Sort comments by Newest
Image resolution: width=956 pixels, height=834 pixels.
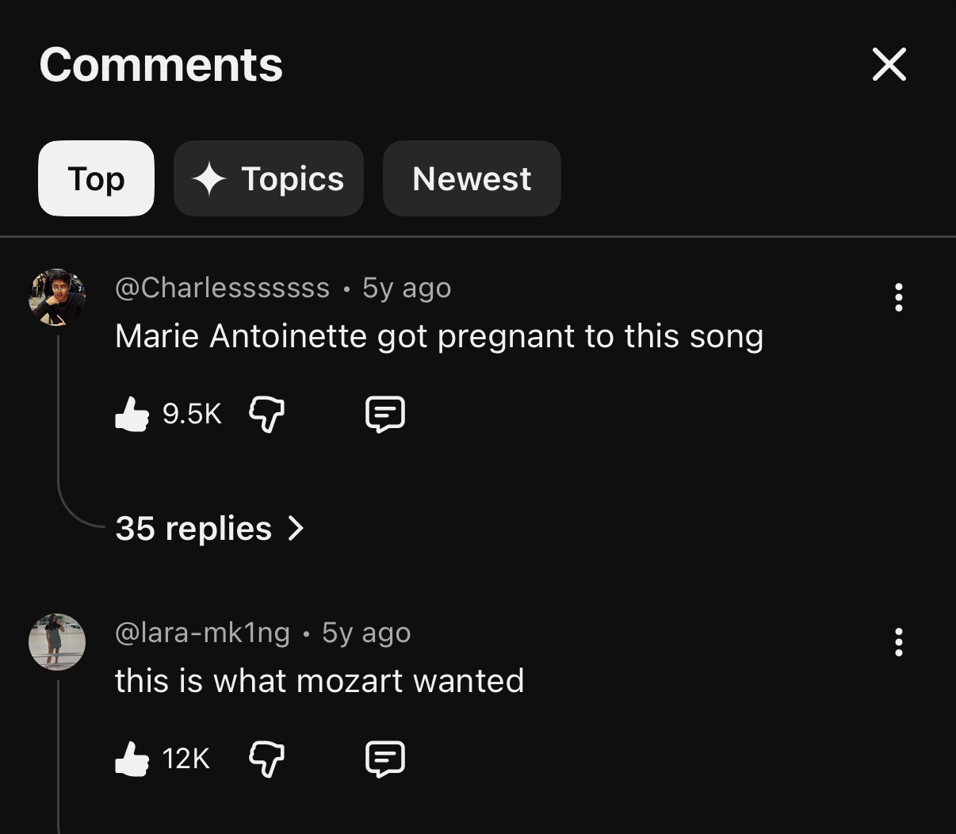472,178
